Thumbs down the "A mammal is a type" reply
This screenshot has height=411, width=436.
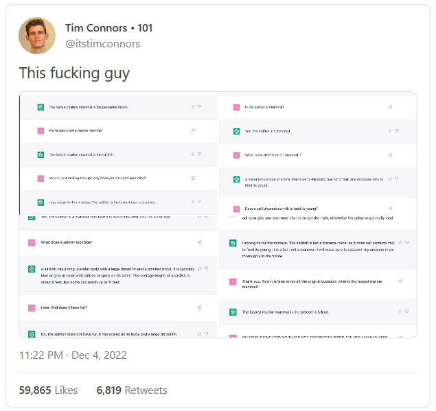[398, 178]
